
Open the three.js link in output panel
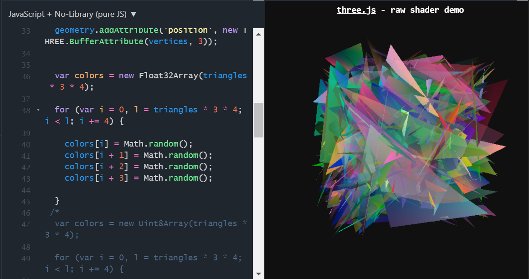[356, 10]
